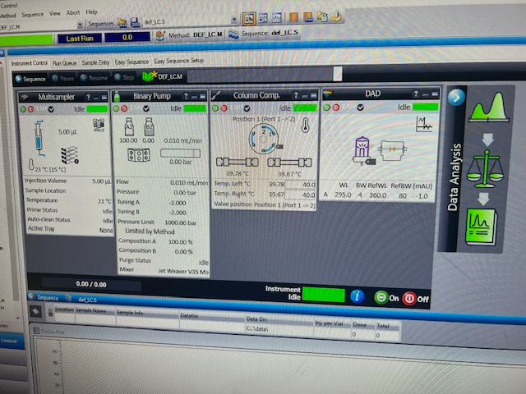
Task: Click the method edit icon beside Method: DEF_LC.M
Action: (x=160, y=35)
